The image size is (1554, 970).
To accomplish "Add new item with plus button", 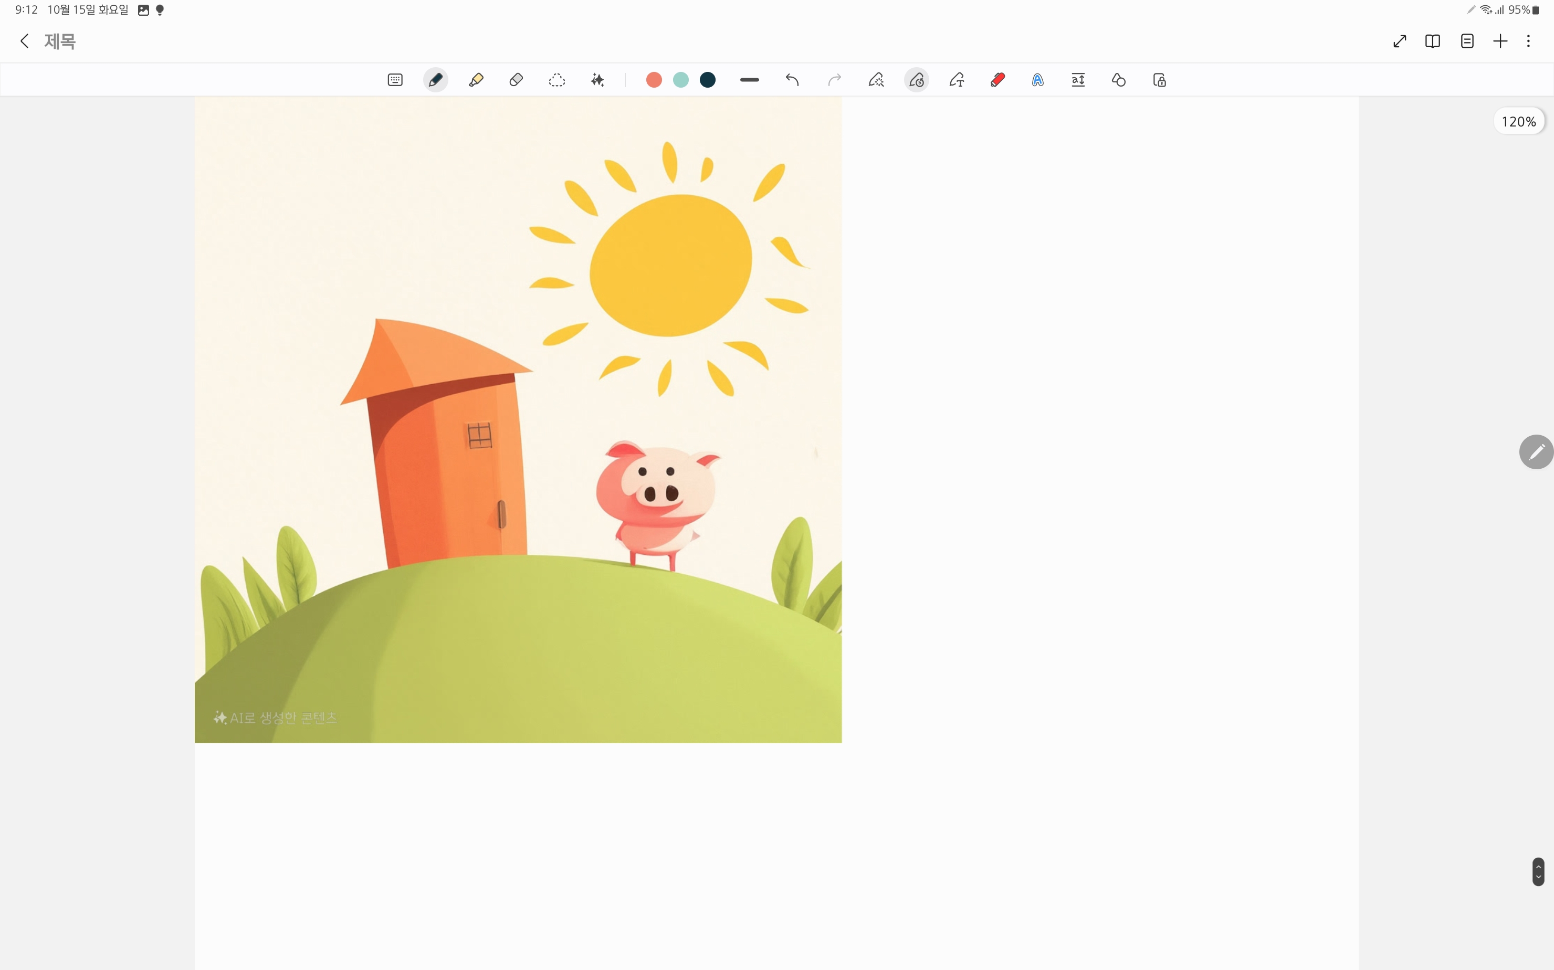I will click(x=1500, y=41).
